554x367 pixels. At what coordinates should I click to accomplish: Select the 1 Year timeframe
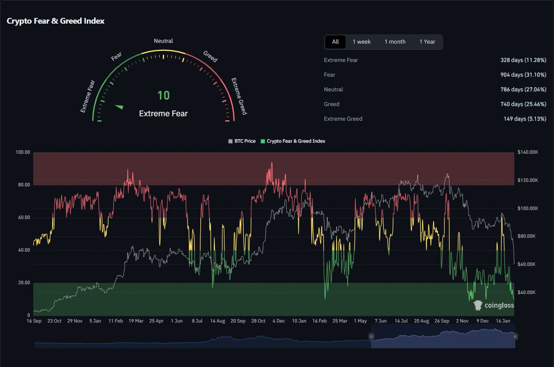point(428,42)
